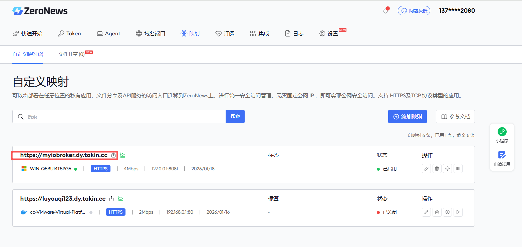Open the notification bell
This screenshot has width=522, height=247.
(x=385, y=11)
